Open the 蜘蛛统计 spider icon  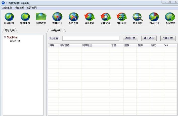coord(57,17)
